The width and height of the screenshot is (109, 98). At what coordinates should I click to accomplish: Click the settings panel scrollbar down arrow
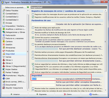coord(106,90)
